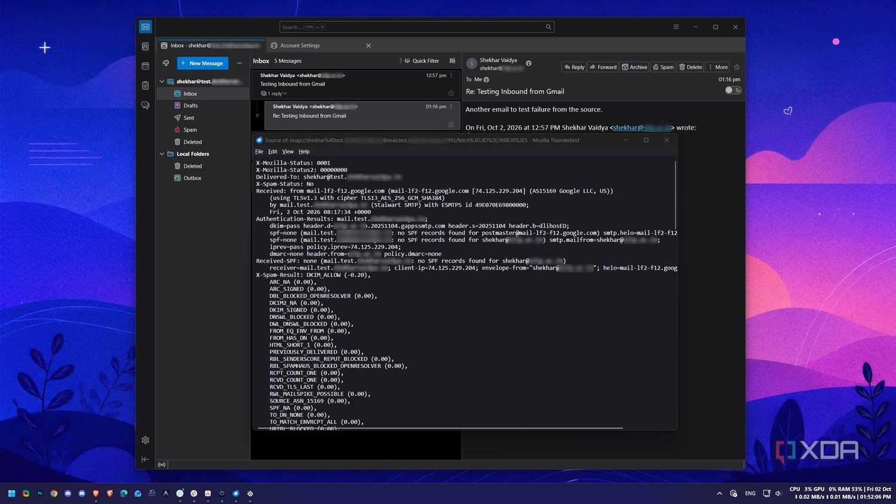Click the New Message button
The height and width of the screenshot is (504, 896).
[x=202, y=63]
